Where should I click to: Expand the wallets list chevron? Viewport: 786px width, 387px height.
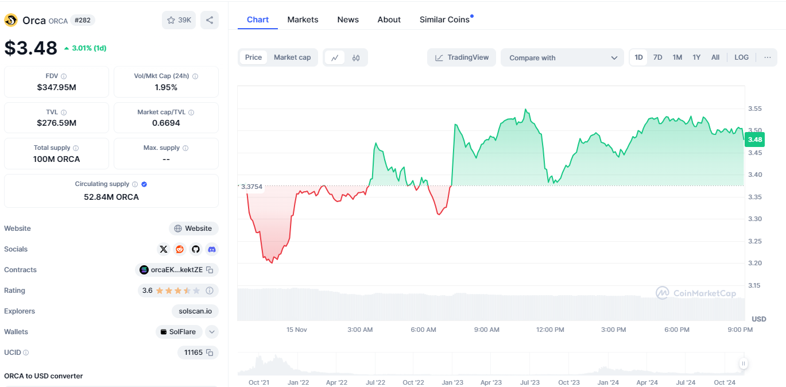click(212, 332)
